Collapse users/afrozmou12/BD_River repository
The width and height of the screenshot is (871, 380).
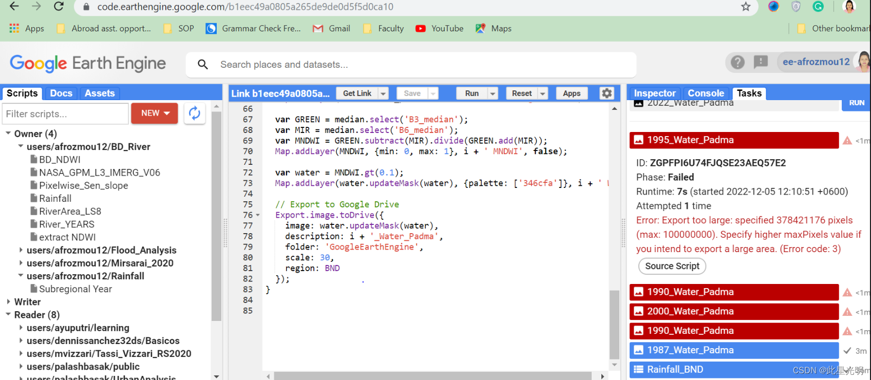click(21, 146)
